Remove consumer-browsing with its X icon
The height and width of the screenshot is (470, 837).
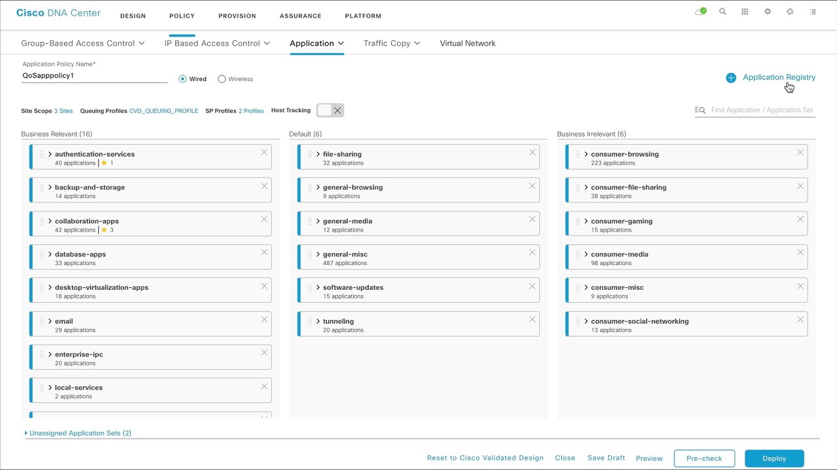click(x=800, y=152)
